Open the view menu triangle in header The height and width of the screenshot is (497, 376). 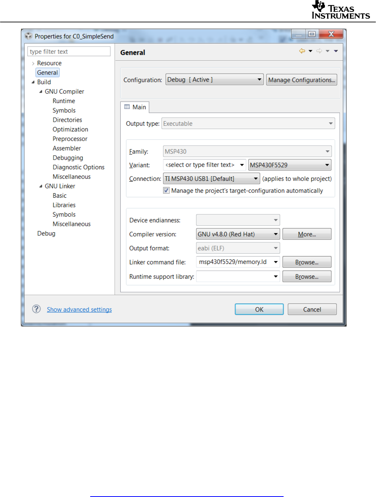pyautogui.click(x=336, y=51)
